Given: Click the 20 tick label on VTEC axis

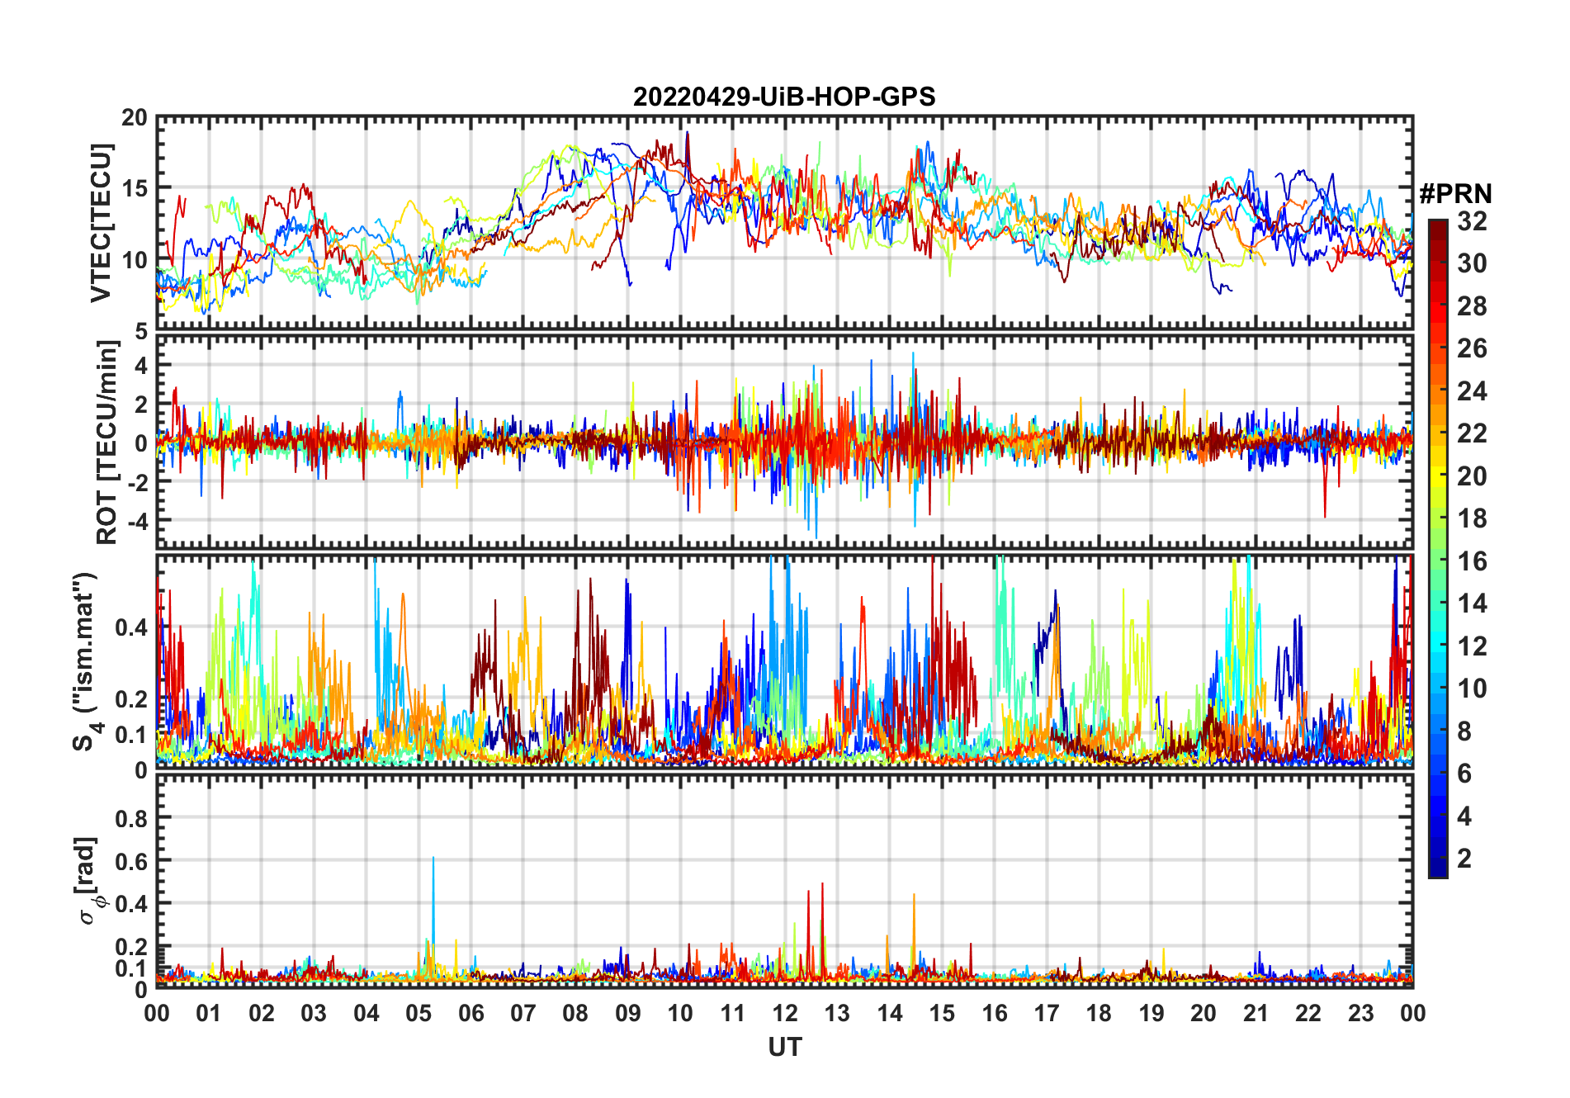Looking at the screenshot, I should coord(135,117).
